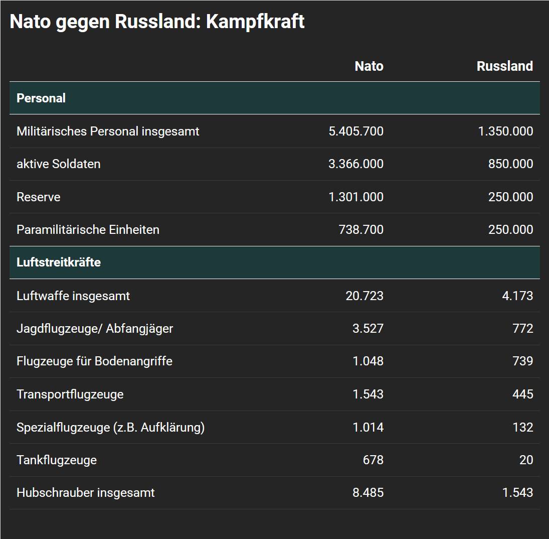
Task: Select the Nato value 738.700
Action: (361, 230)
